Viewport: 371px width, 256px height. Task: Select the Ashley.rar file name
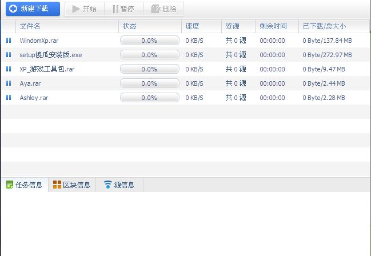(34, 98)
